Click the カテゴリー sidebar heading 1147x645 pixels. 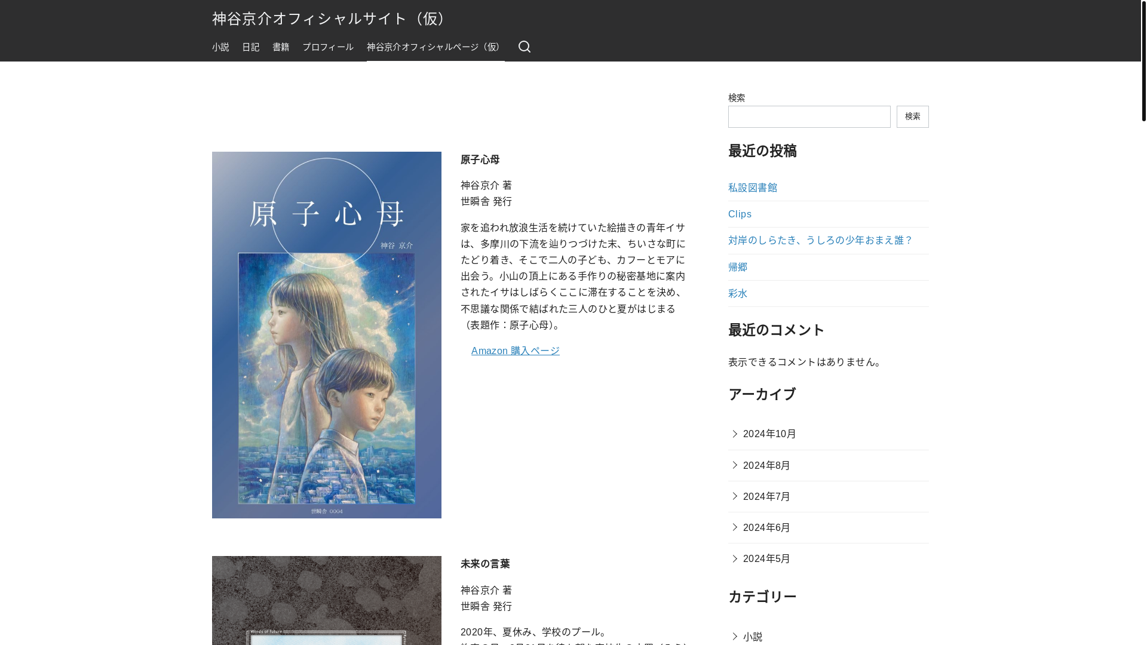tap(762, 597)
